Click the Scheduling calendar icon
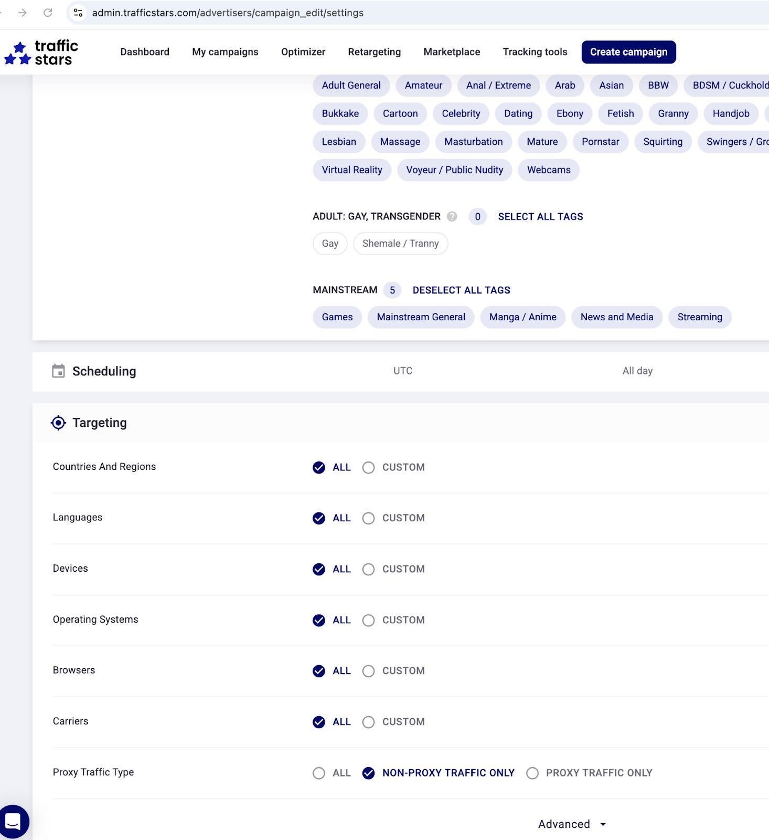Image resolution: width=769 pixels, height=840 pixels. click(x=58, y=371)
